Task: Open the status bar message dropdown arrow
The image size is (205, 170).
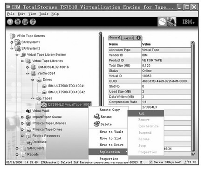Action: (x=150, y=162)
